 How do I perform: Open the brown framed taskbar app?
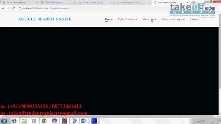(x=65, y=121)
